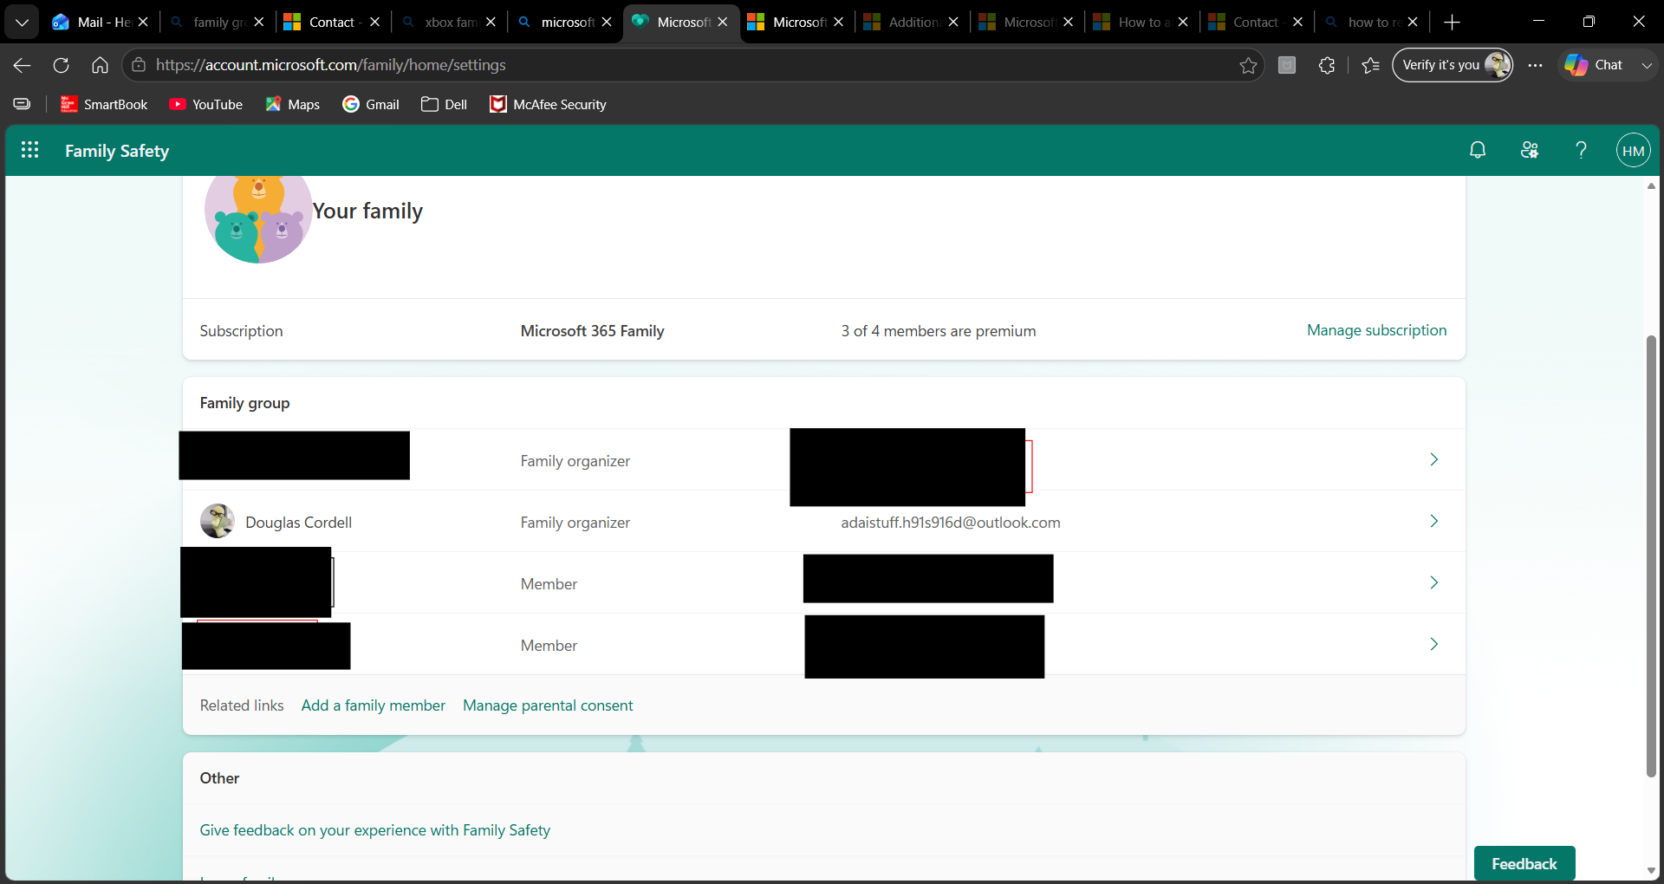Expand the chevron next to Copilot Chat

(x=1647, y=65)
